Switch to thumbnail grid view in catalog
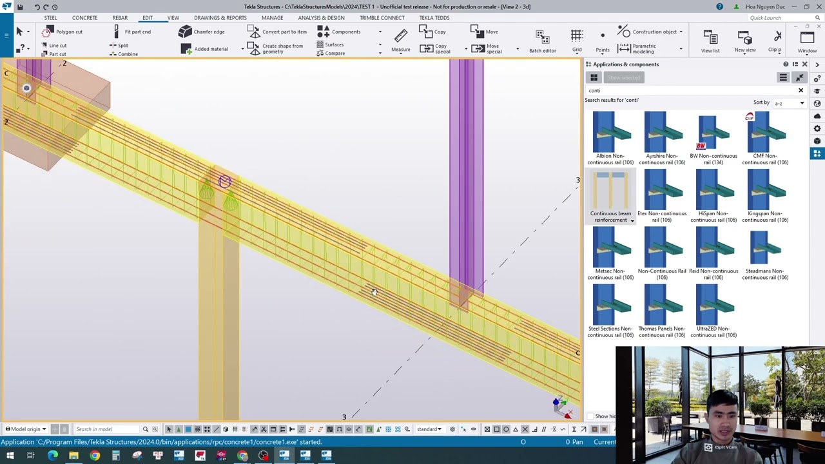The image size is (825, 464). tap(594, 77)
